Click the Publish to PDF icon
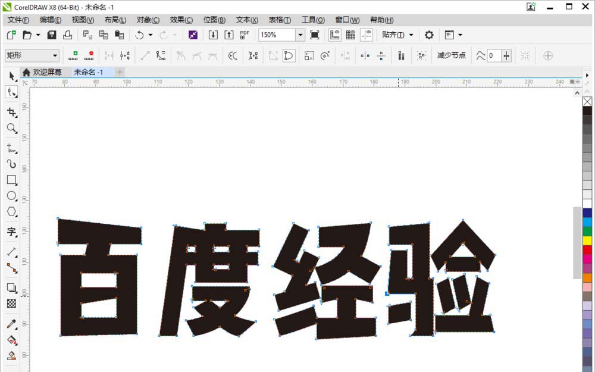 245,35
